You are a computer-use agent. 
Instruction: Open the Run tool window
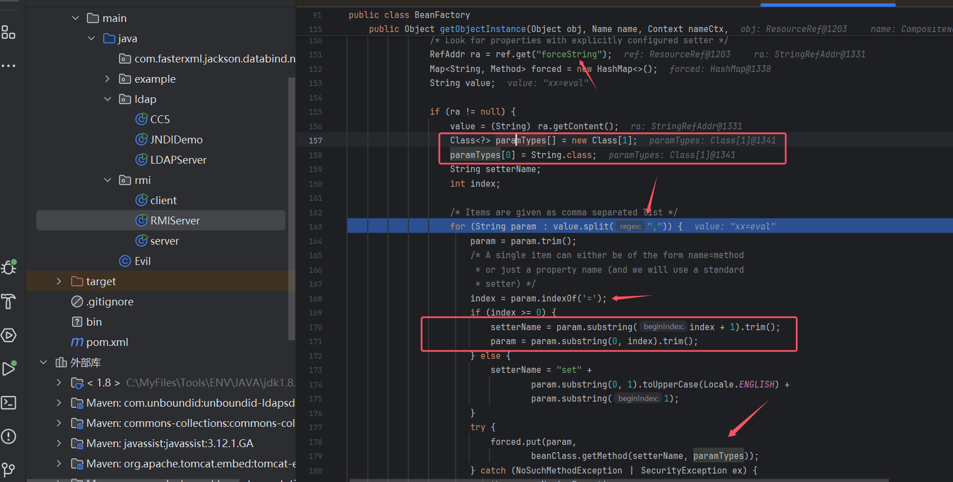click(x=9, y=368)
